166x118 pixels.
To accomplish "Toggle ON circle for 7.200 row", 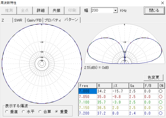I will tap(161, 113).
